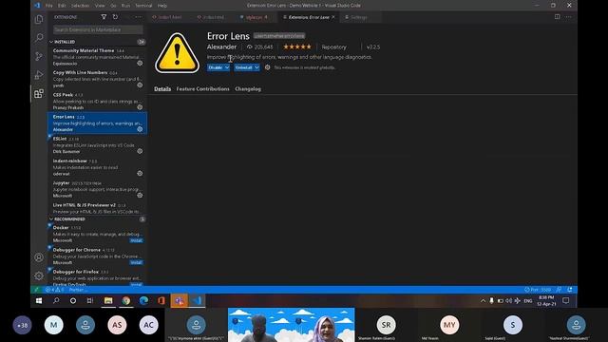
Task: Open gear menu for Error Lens list item
Action: point(140,129)
